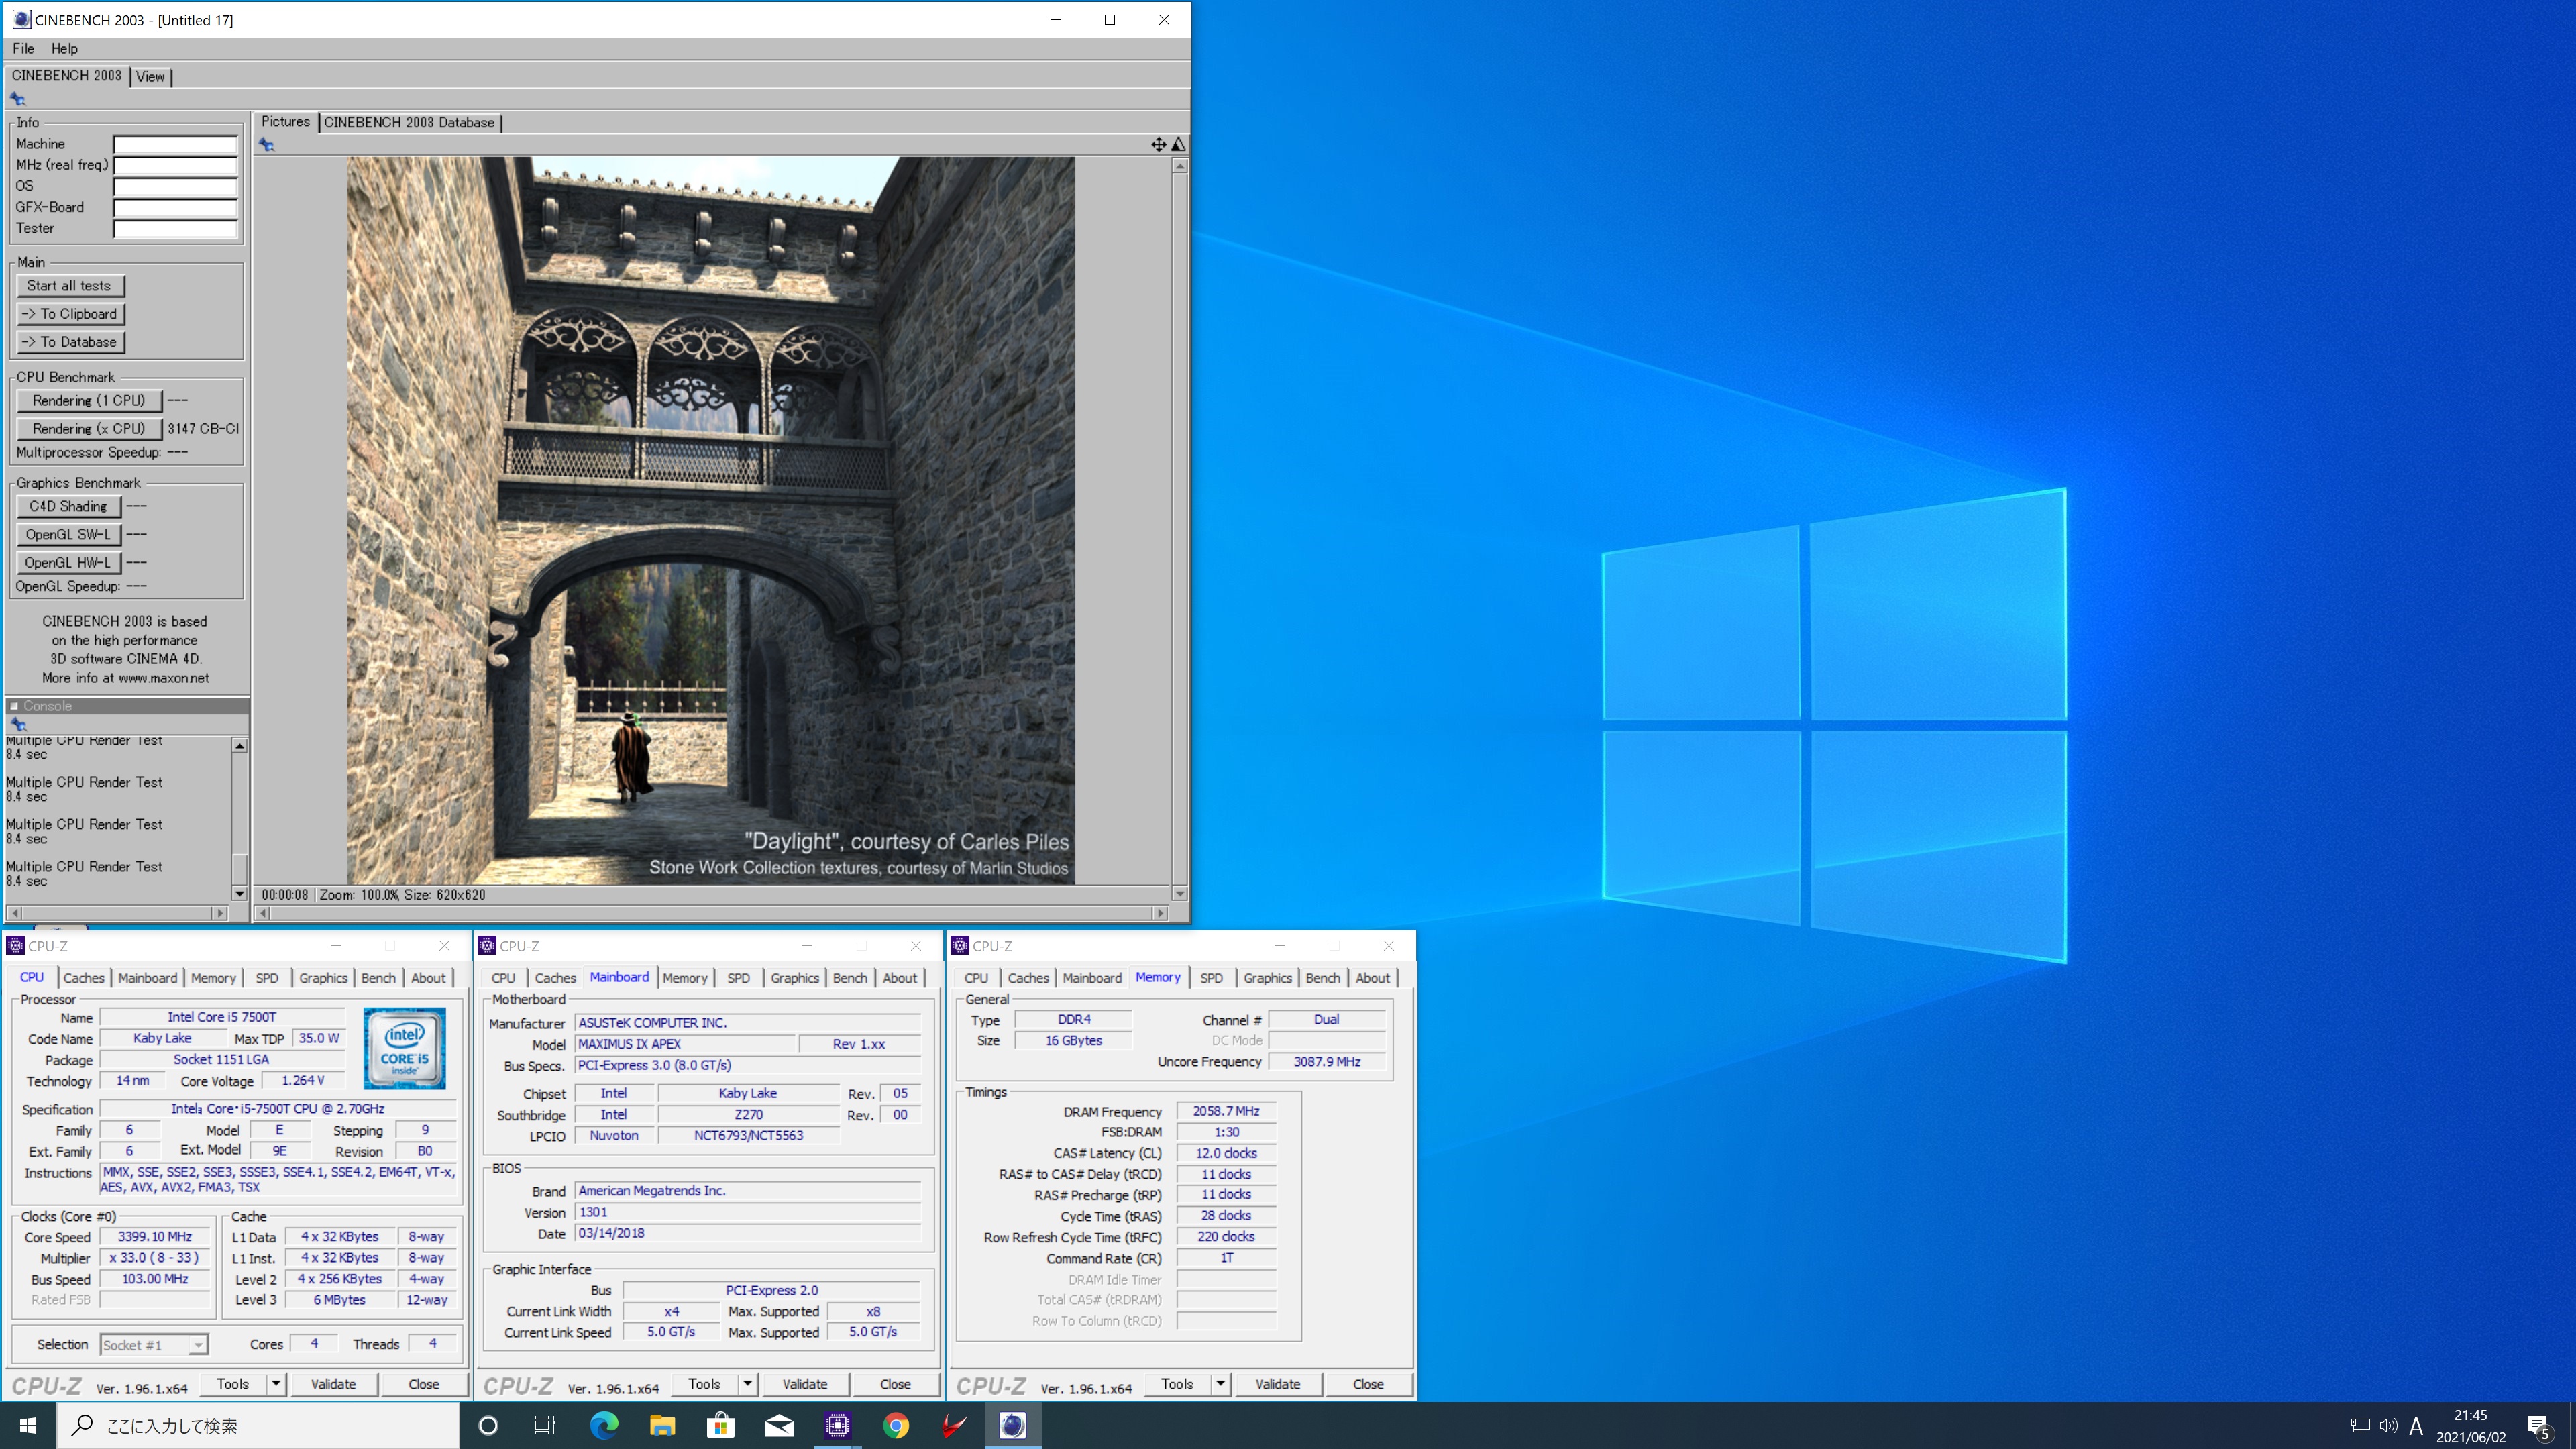Image resolution: width=2576 pixels, height=1449 pixels.
Task: Launch Microsoft Edge from taskbar
Action: coord(603,1425)
